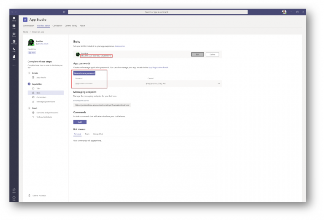Open the Learn more link under Bots

tap(120, 46)
